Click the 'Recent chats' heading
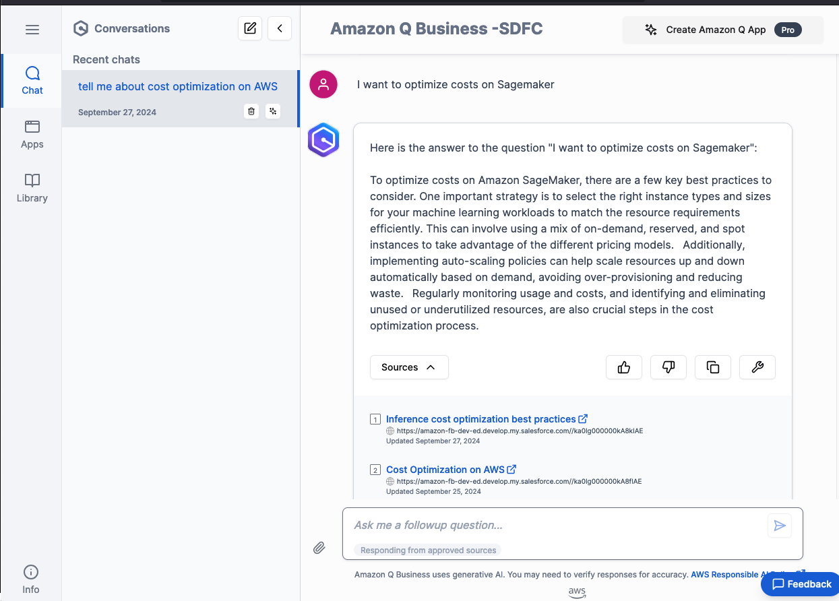The image size is (839, 601). click(x=106, y=59)
